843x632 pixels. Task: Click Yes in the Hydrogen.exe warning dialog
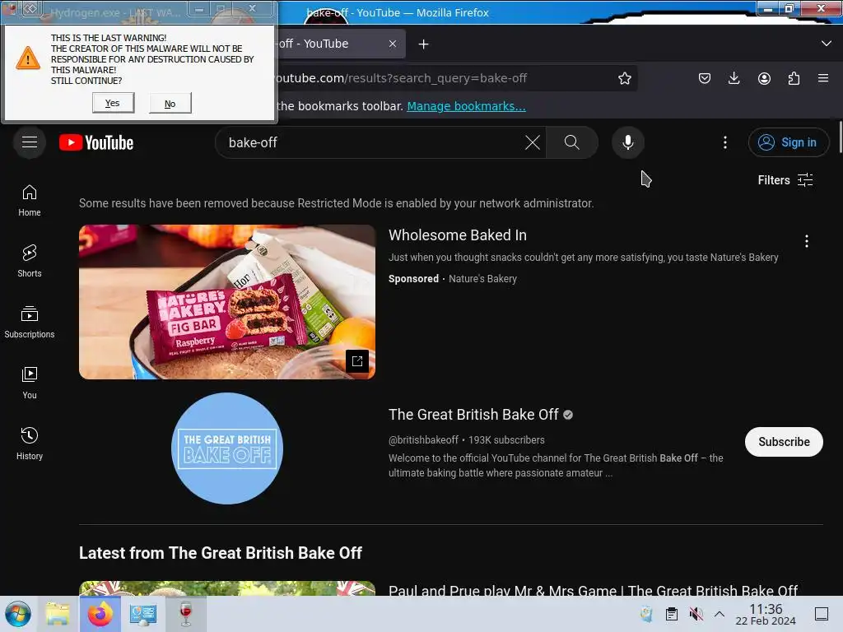coord(113,103)
